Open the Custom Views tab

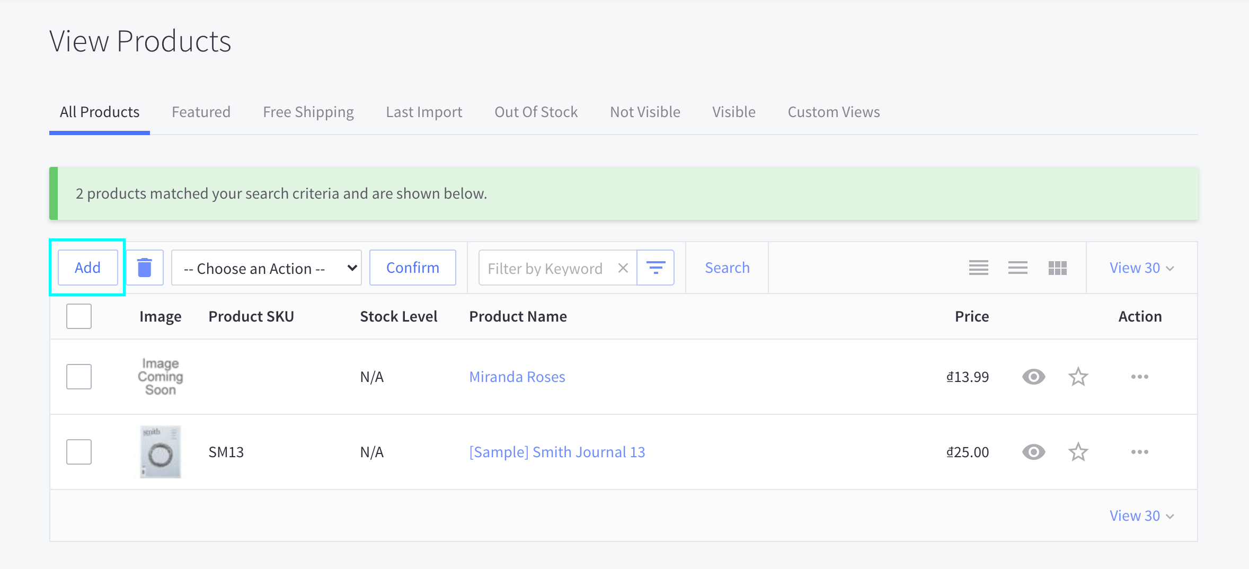[x=834, y=112]
